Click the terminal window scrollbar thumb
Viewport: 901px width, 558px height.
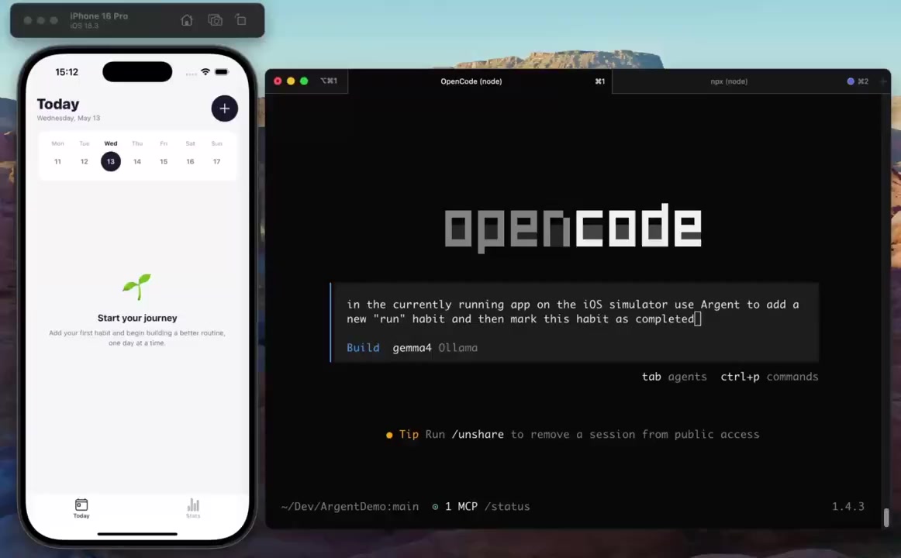pyautogui.click(x=886, y=517)
